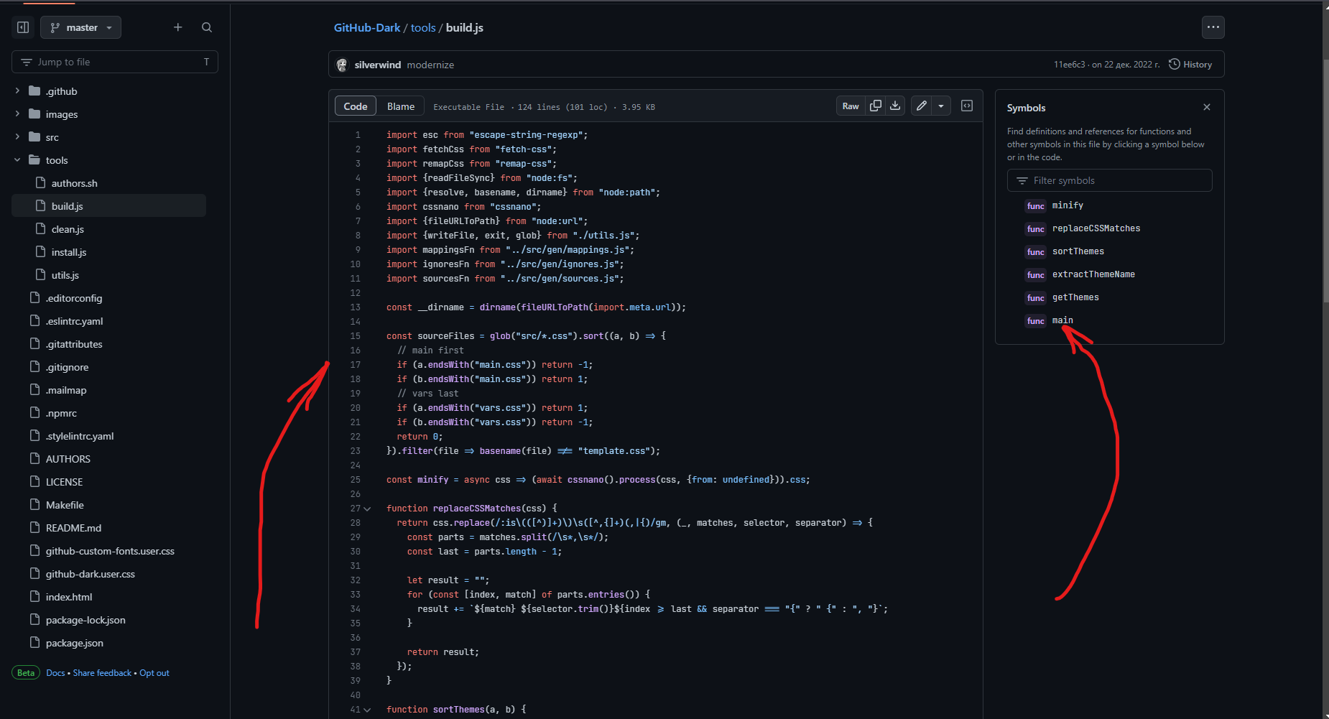Screen dimensions: 1329x719
Task: Search the repository with magnifier icon
Action: [x=207, y=27]
